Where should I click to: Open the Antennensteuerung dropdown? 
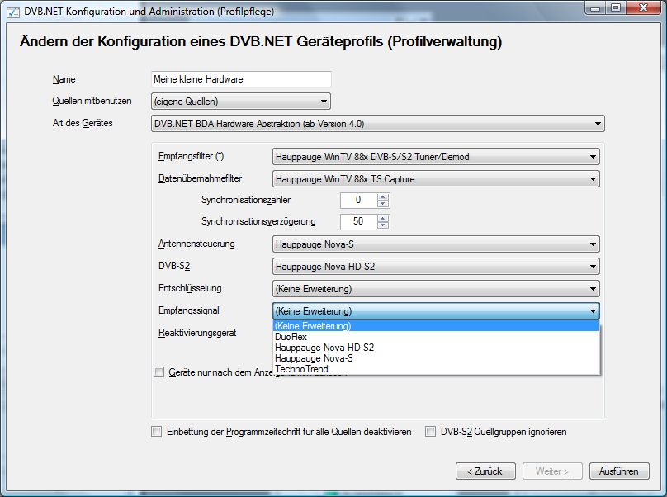click(435, 244)
